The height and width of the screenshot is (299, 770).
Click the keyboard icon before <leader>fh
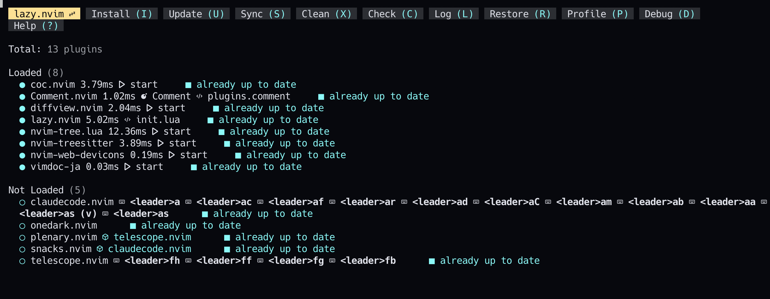(117, 261)
